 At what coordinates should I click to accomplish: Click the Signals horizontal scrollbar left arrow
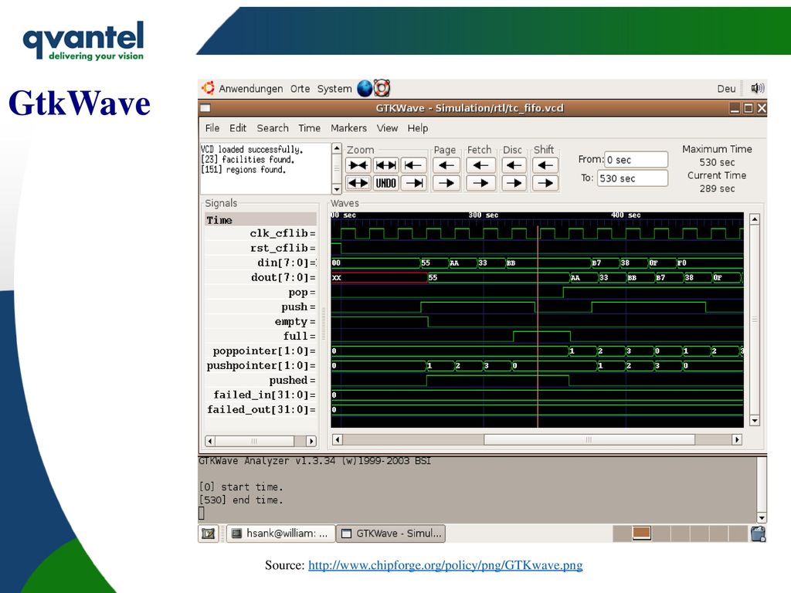[x=210, y=441]
